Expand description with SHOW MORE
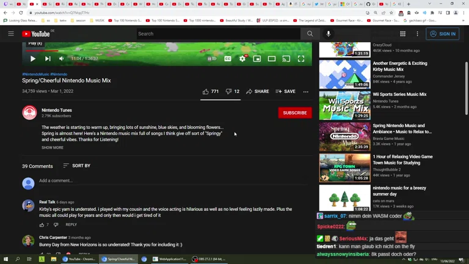This screenshot has height=264, width=469. pos(53,147)
